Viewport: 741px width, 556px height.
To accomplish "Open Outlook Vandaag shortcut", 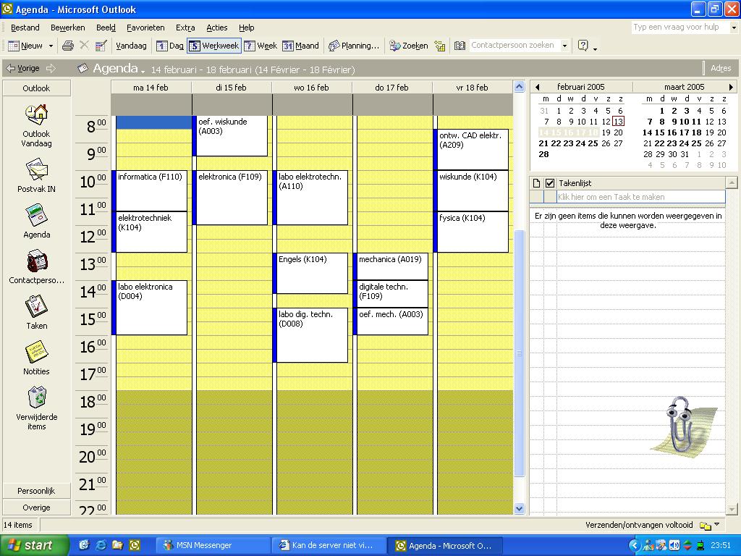I will pyautogui.click(x=36, y=125).
